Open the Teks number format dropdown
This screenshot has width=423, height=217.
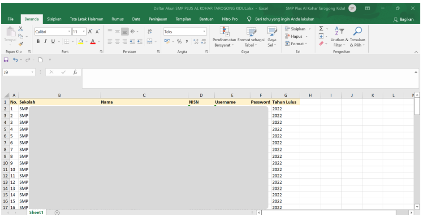click(x=204, y=32)
